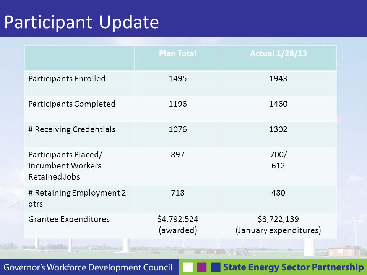Screen dimensions: 367x275
Task: Click the 'Participant Update' slide title
Action: [x=81, y=22]
